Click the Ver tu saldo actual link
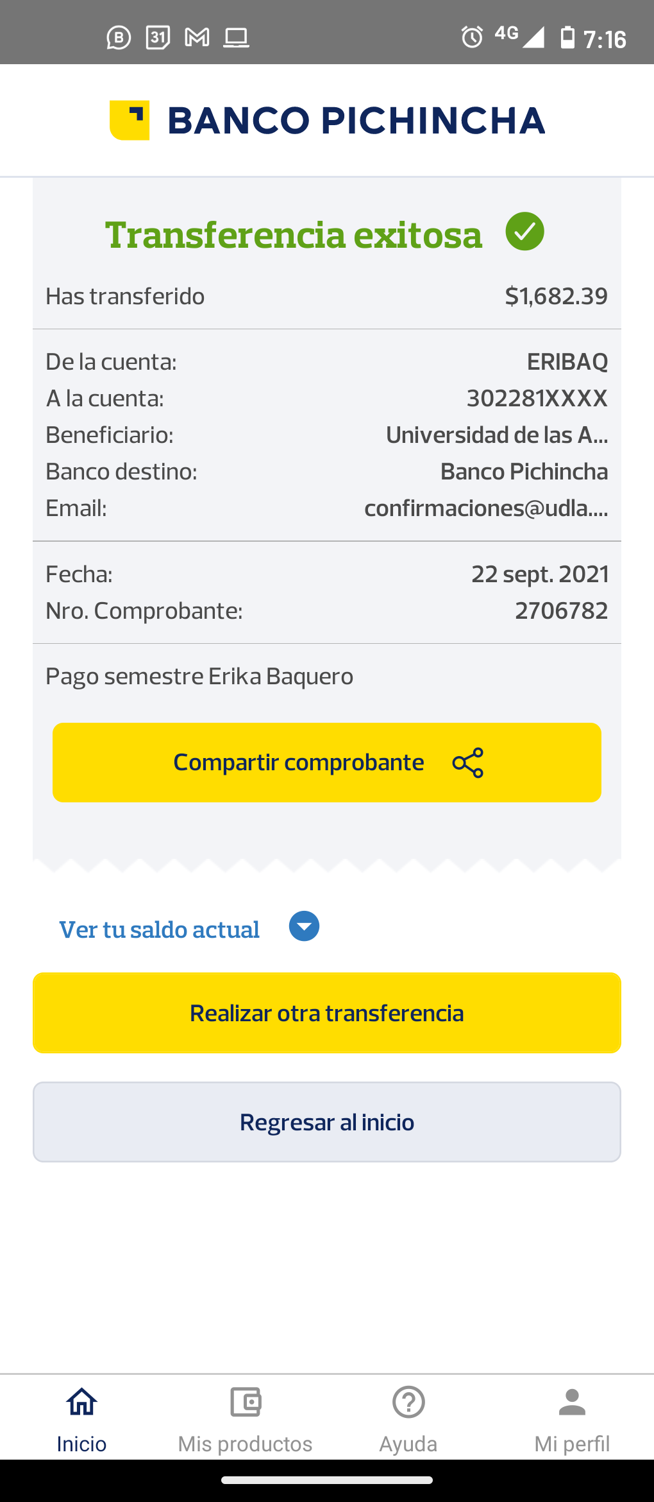Image resolution: width=654 pixels, height=1502 pixels. tap(160, 929)
